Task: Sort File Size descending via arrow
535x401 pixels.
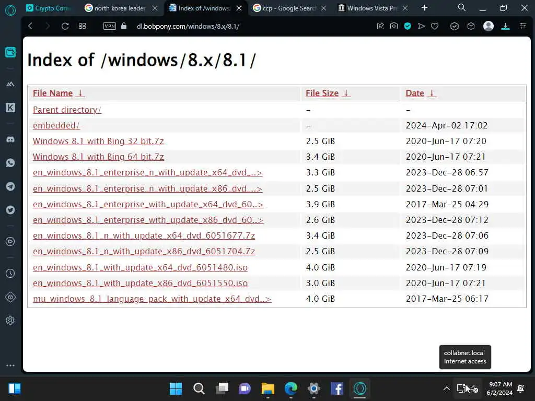Action: [346, 93]
